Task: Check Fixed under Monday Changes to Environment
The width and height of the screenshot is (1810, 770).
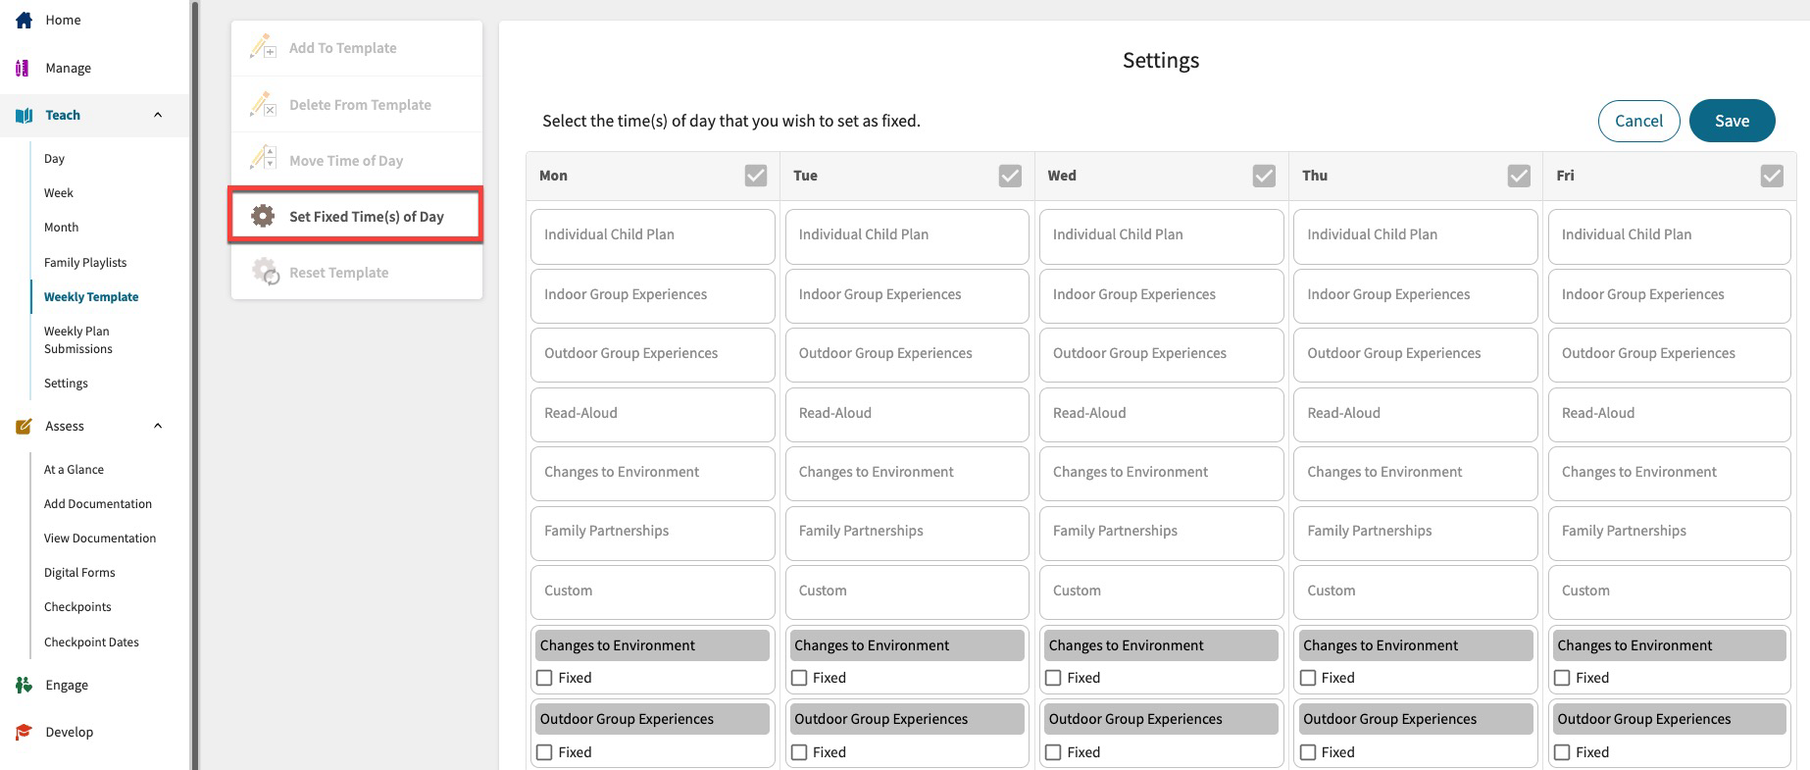Action: tap(545, 678)
